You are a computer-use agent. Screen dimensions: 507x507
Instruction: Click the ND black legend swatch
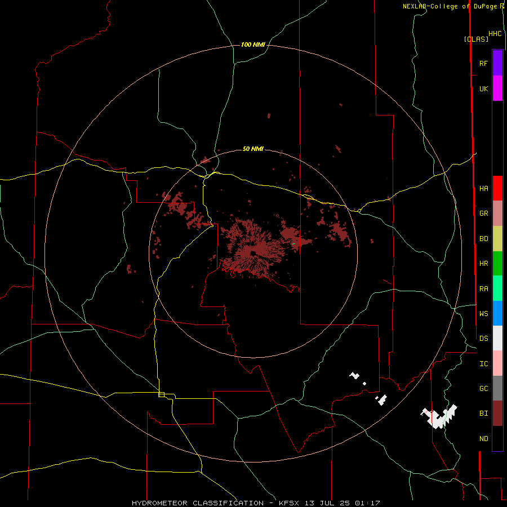(x=497, y=438)
